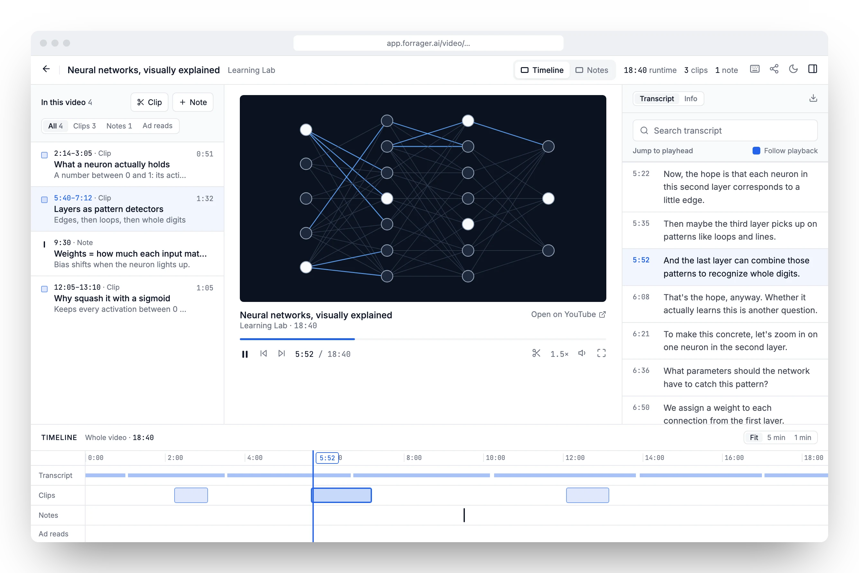Toggle the side panel layout icon
859x573 pixels.
click(x=813, y=69)
